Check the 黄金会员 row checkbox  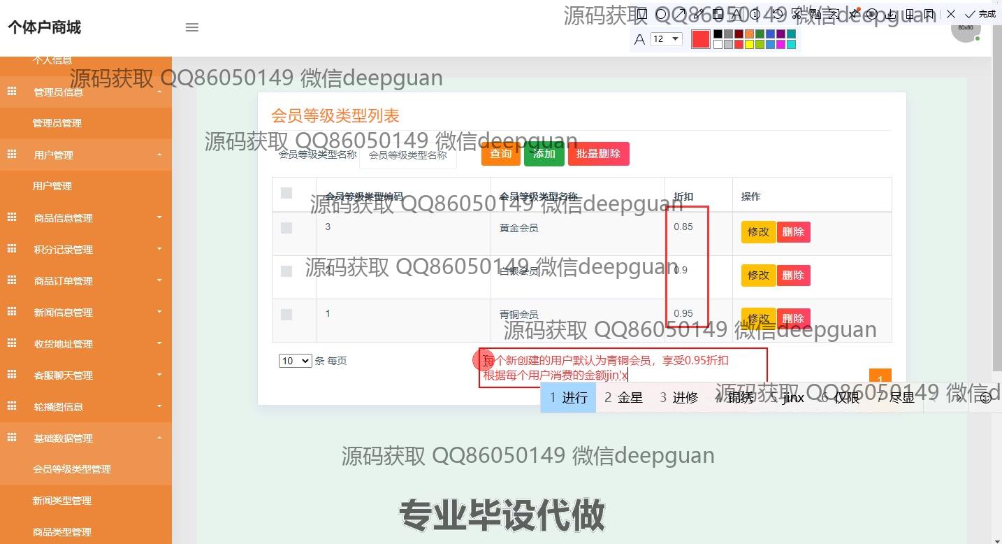coord(286,228)
